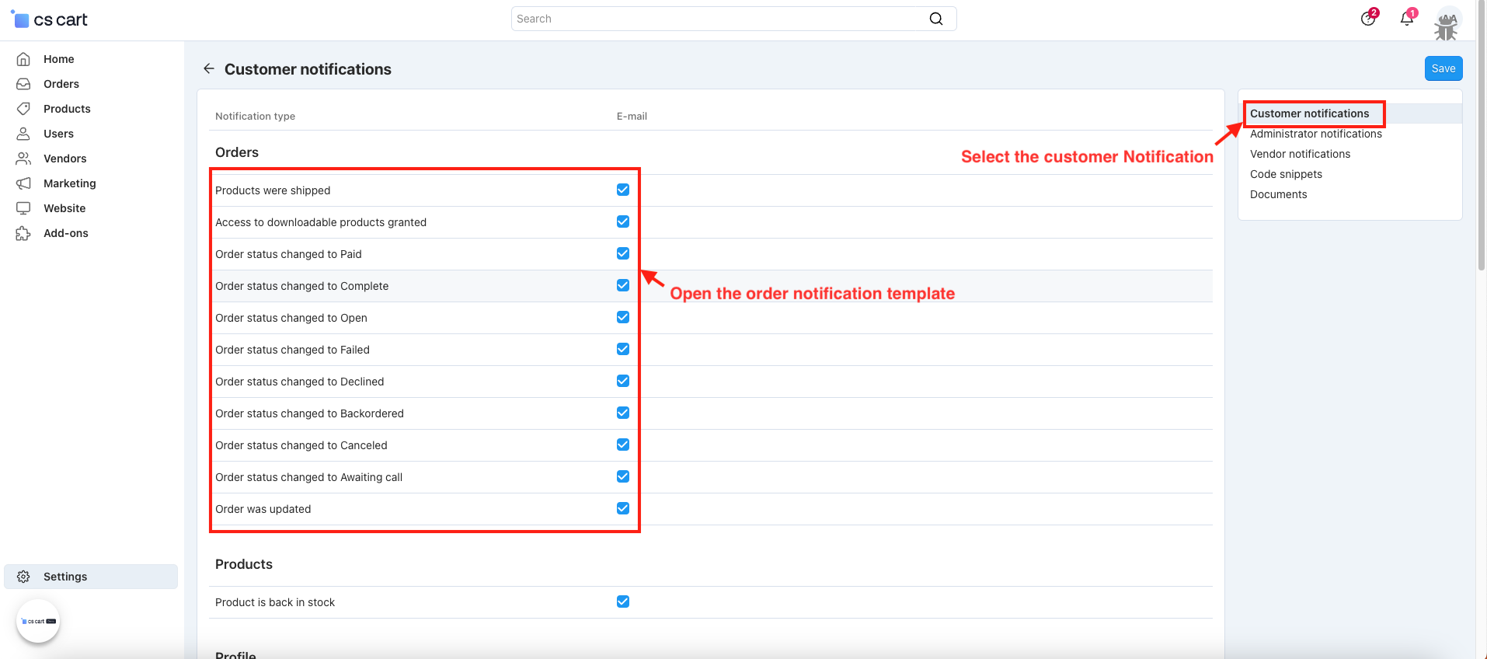1487x659 pixels.
Task: Open Settings in the sidebar menu
Action: [x=91, y=577]
